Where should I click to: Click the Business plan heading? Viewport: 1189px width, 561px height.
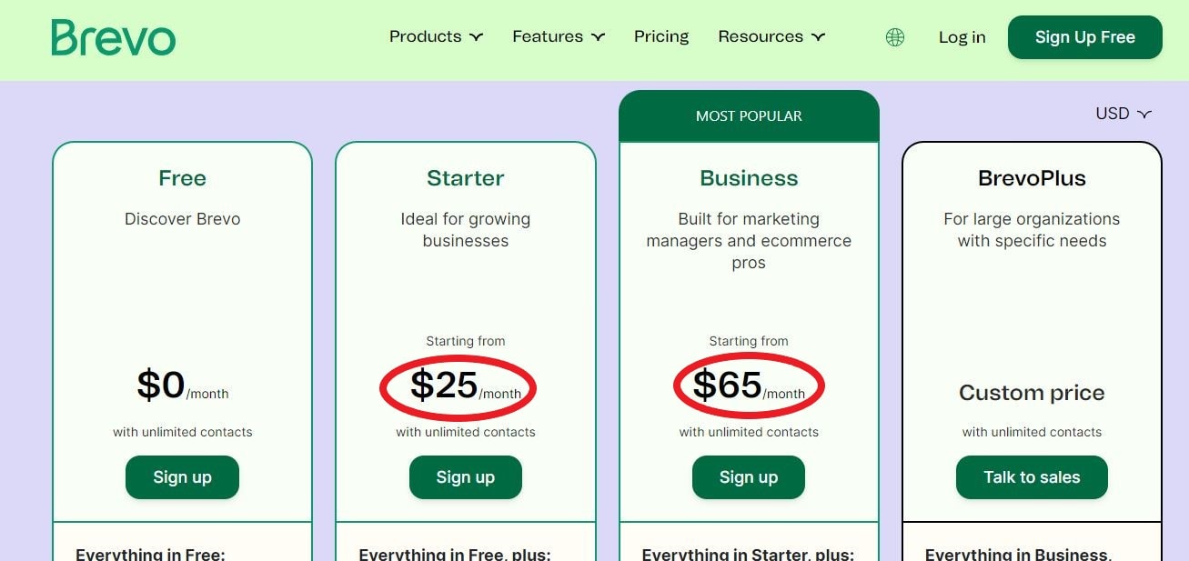748,177
